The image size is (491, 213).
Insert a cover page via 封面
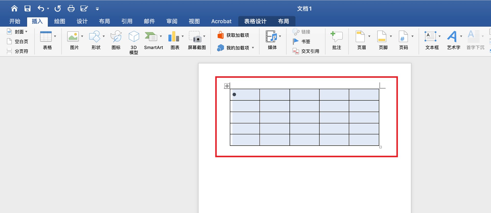pos(17,32)
